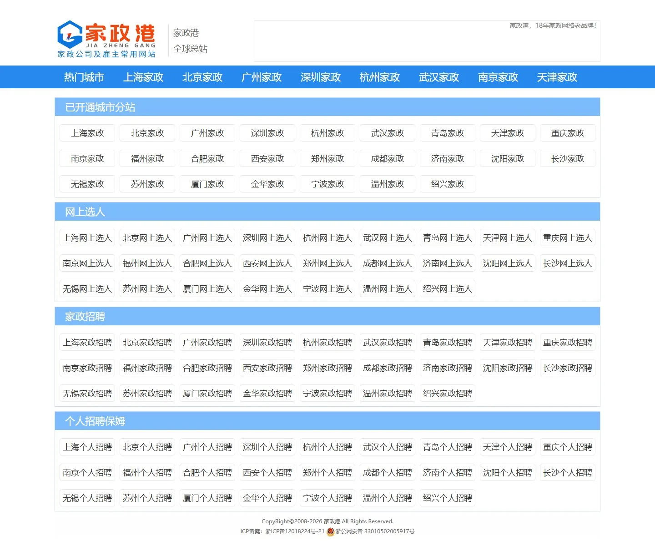655x541 pixels.
Task: Go to 杭州家政 in the nav bar
Action: click(380, 77)
